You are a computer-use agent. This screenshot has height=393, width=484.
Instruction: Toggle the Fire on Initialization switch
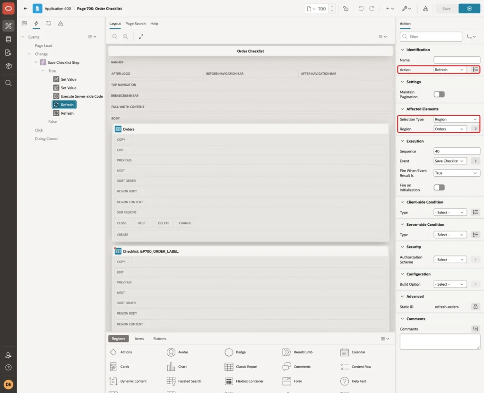439,187
